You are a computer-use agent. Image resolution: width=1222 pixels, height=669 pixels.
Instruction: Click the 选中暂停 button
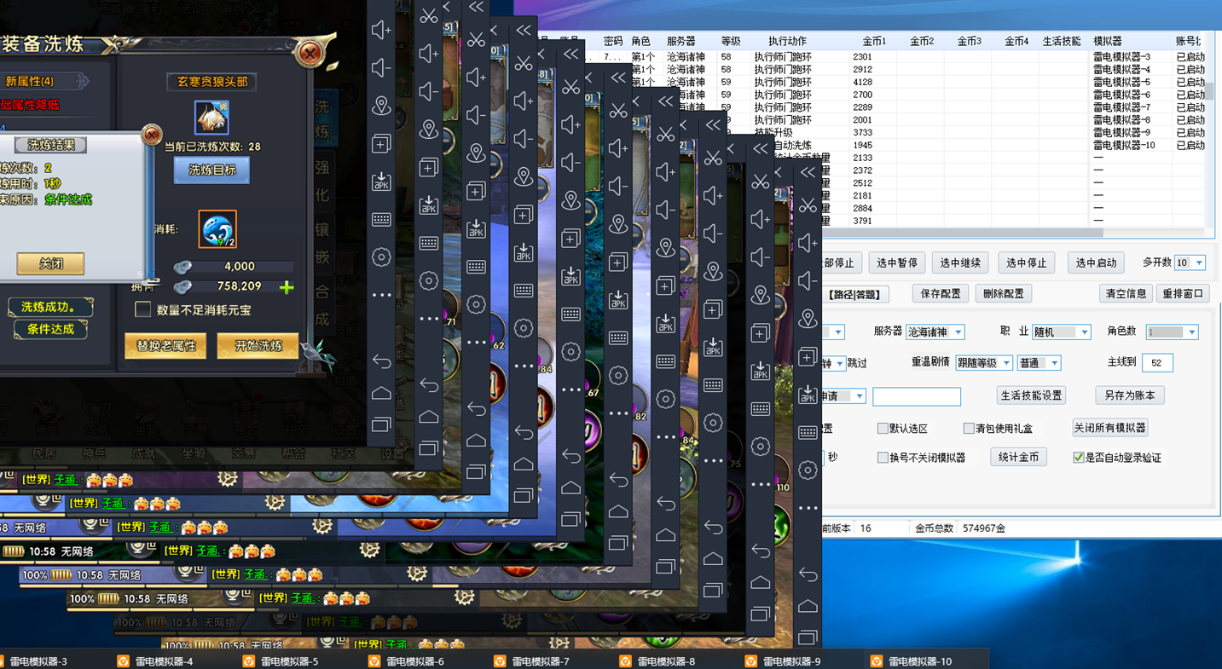pyautogui.click(x=897, y=262)
